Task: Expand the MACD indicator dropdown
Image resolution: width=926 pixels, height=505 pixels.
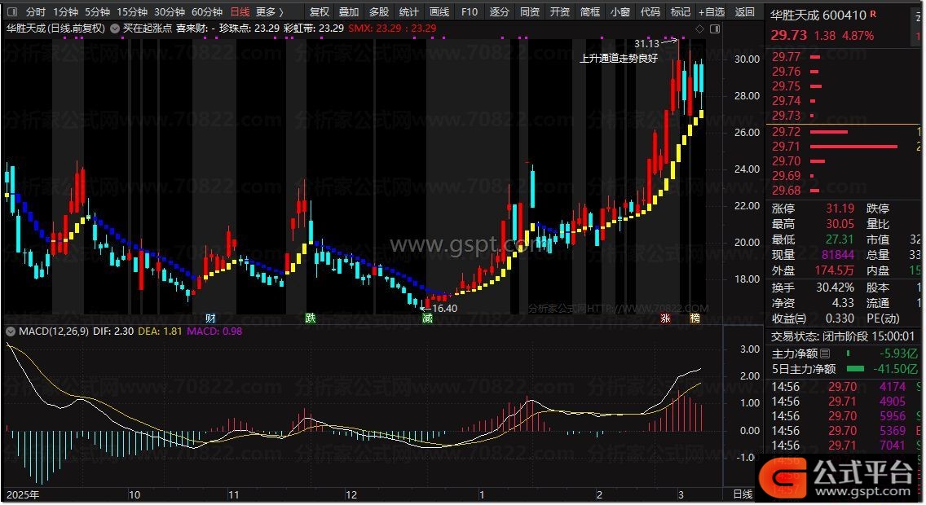Action: coord(10,332)
